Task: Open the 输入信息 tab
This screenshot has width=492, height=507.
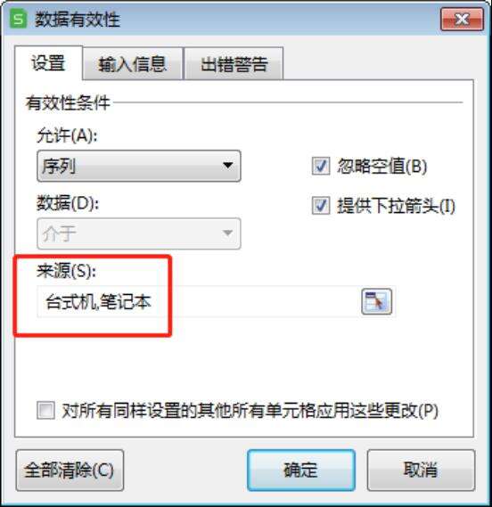Action: point(133,63)
